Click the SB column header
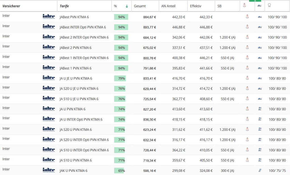The image size is (290, 175). (x=219, y=6)
